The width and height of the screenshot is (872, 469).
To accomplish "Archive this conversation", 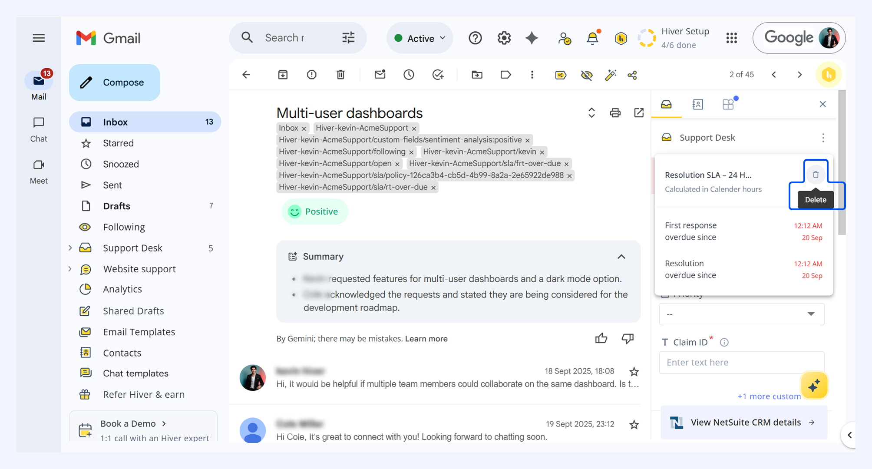I will click(x=283, y=75).
